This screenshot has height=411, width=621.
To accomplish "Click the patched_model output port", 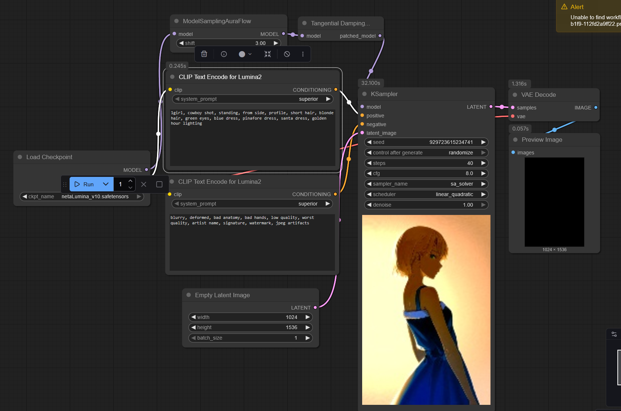I will (380, 36).
